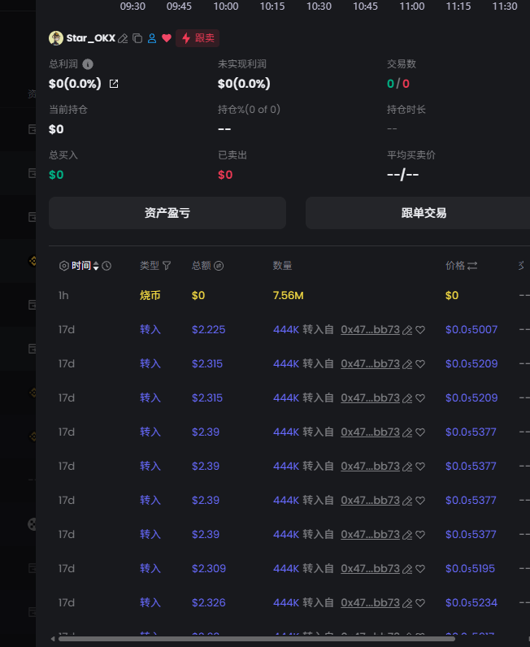Click the horizontal scrollbar thumb
Viewport: 530px width, 647px height.
(256, 639)
